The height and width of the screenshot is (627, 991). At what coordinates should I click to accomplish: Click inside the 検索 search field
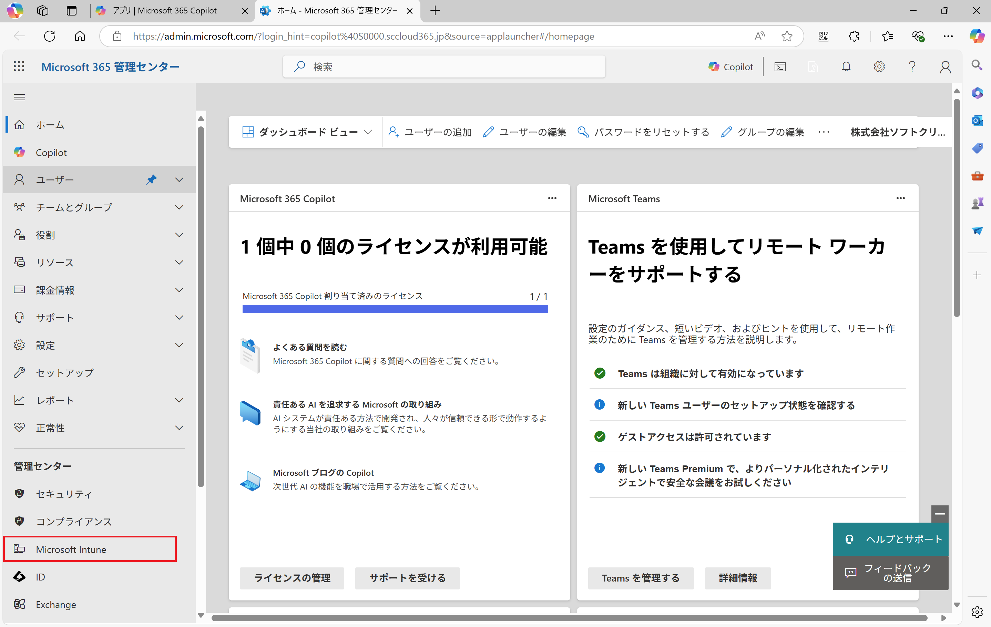tap(444, 66)
